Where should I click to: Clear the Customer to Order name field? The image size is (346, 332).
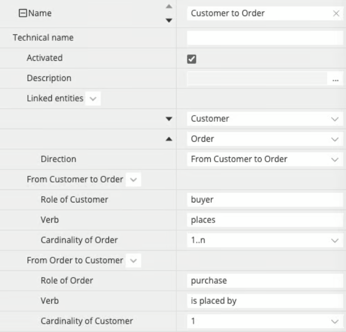336,13
